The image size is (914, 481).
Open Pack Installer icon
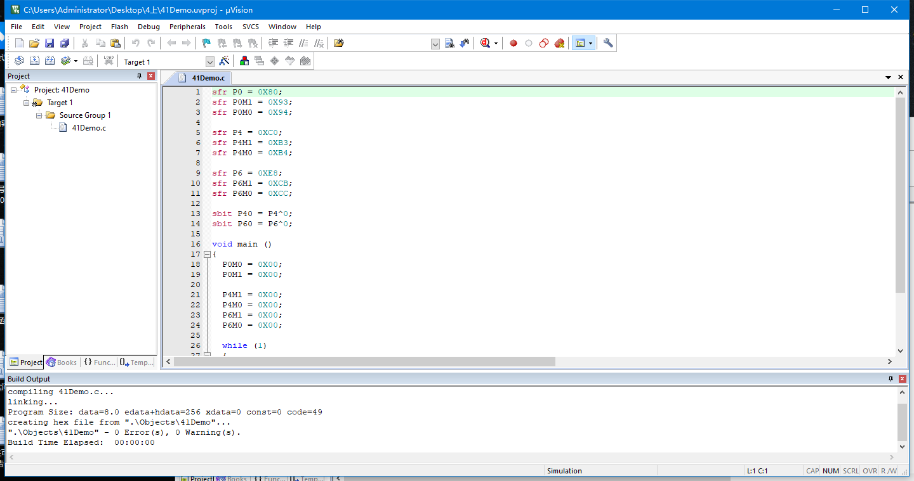click(x=305, y=61)
